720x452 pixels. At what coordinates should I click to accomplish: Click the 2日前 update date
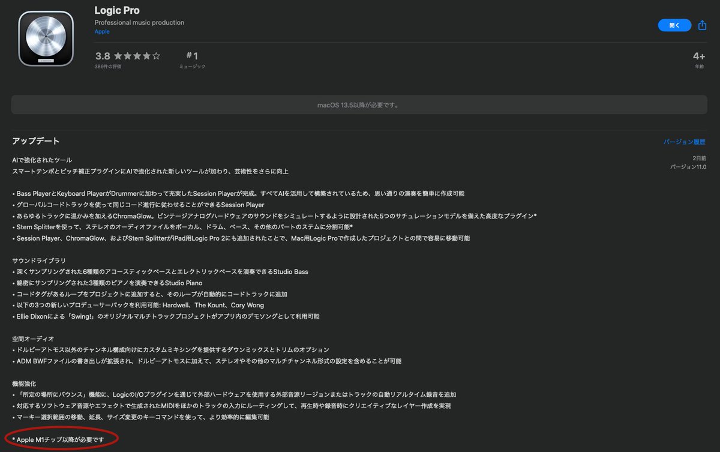pos(700,158)
